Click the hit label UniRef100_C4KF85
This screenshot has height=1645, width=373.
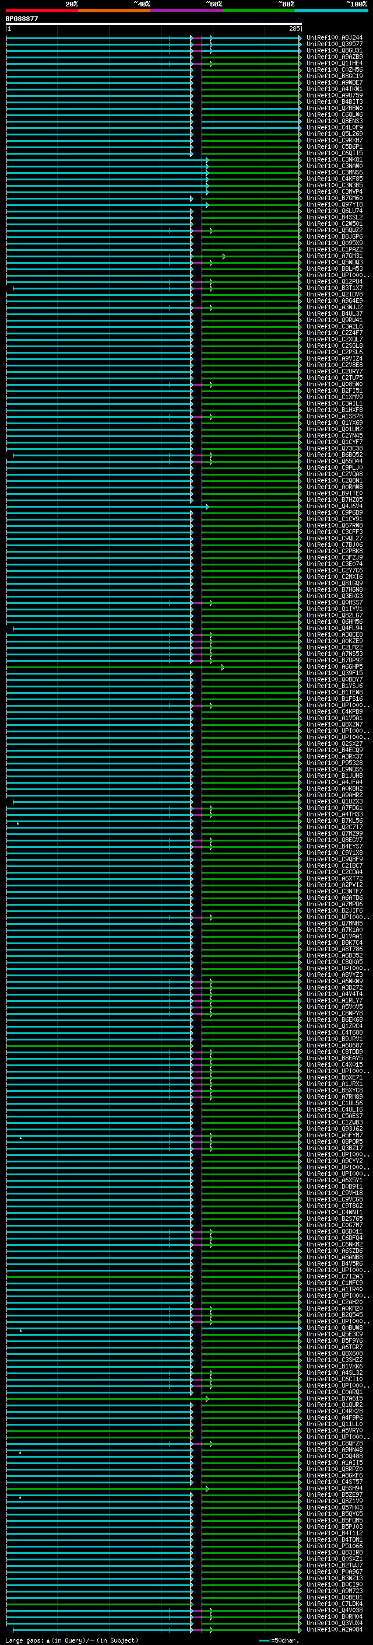click(x=335, y=179)
